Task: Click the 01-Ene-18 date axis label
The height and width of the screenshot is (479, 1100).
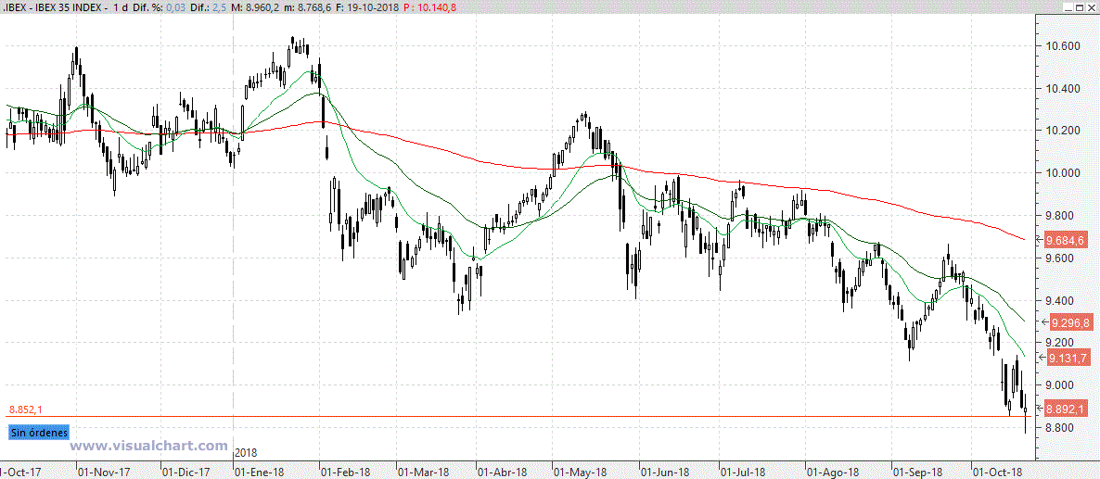Action: (261, 472)
